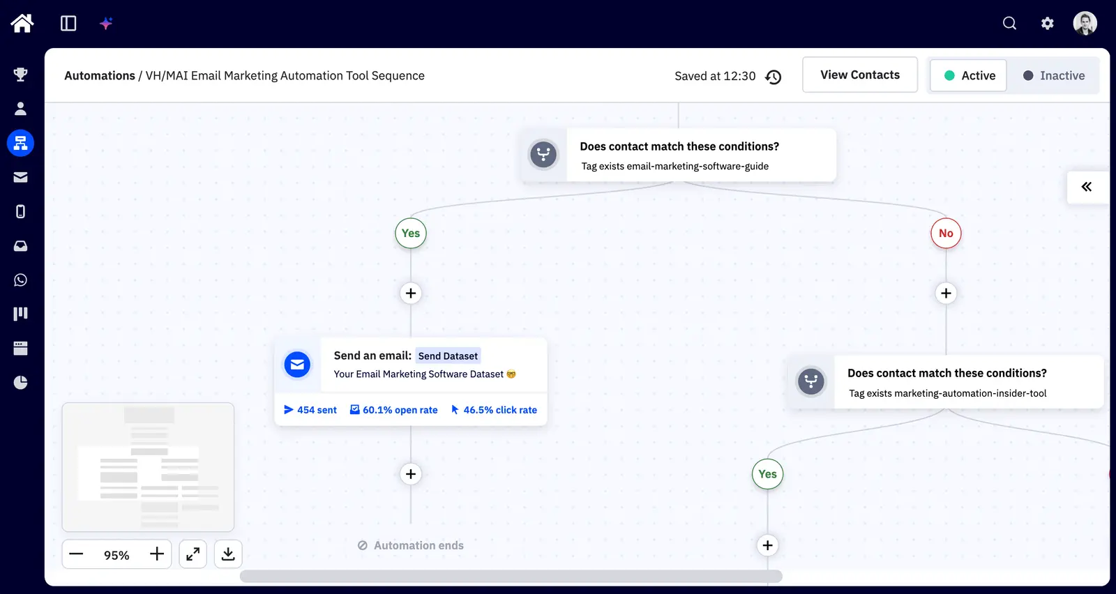This screenshot has width=1116, height=594.
Task: Click the insider-tool condition branch icon
Action: [810, 381]
